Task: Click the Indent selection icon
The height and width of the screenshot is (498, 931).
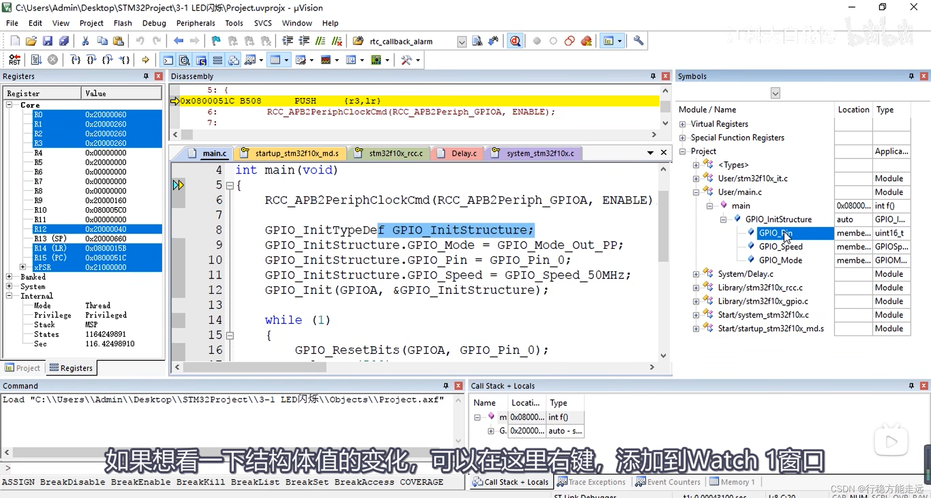Action: [288, 41]
